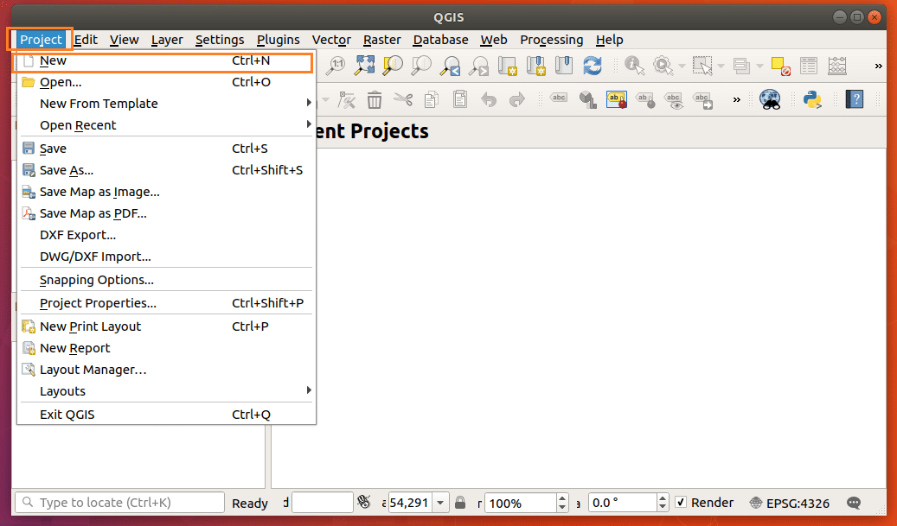Choose the Select Features by area tool
897x526 pixels.
click(x=702, y=66)
